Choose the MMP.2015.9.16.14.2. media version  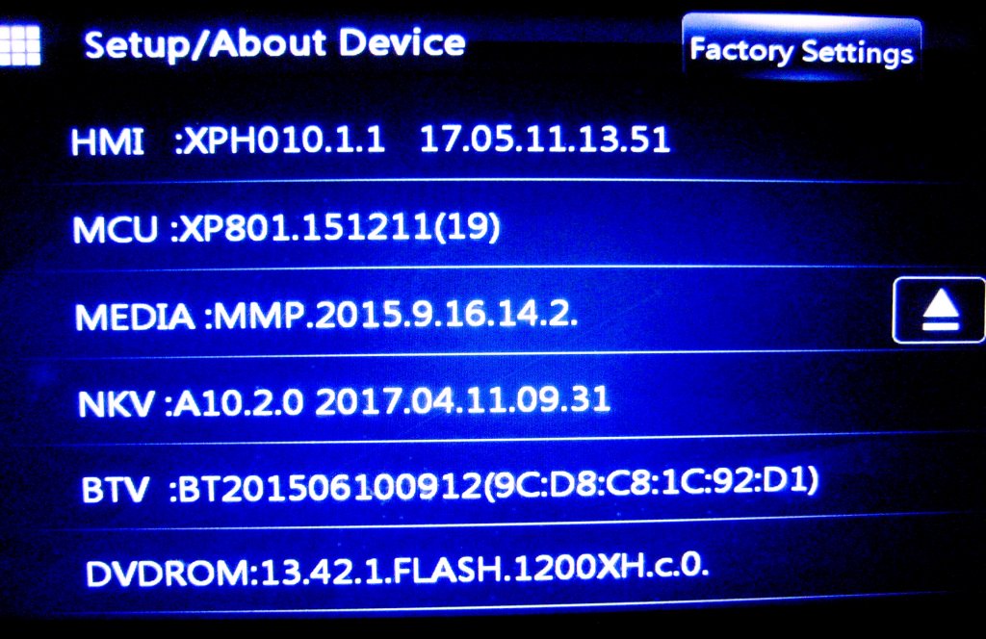pyautogui.click(x=396, y=315)
